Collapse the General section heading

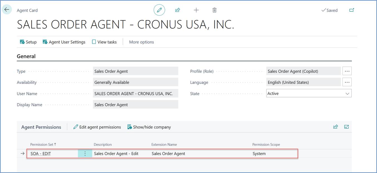point(26,56)
